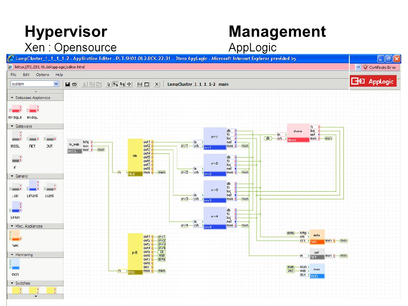Click the data terminal label left of the NAS block
408x306 pixels.
tap(290, 233)
